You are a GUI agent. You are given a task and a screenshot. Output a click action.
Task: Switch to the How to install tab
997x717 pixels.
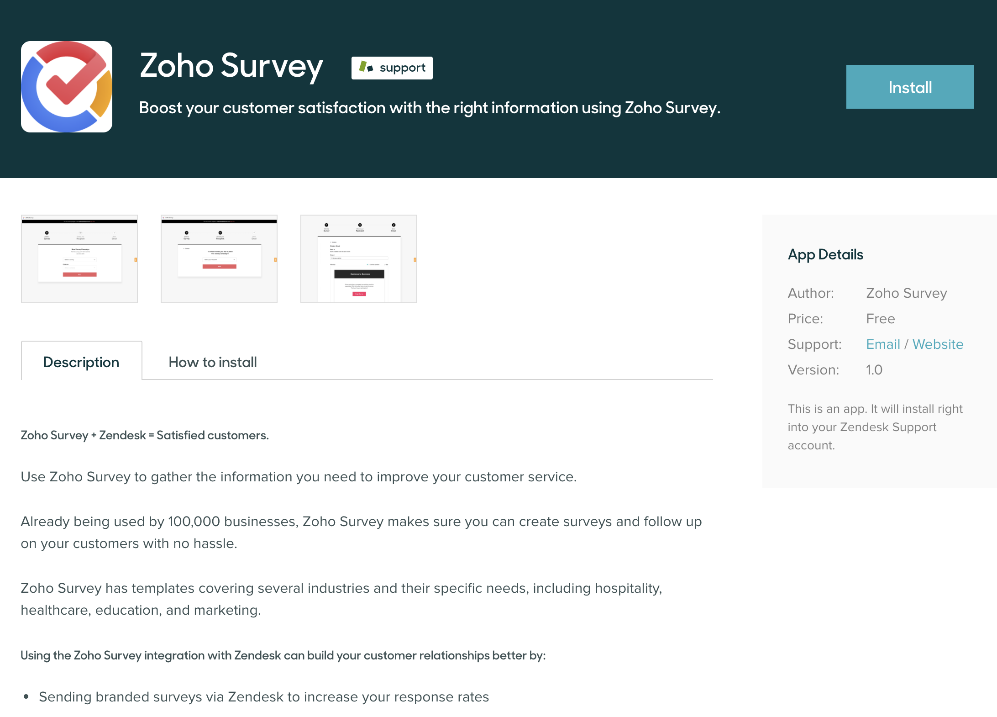click(213, 362)
